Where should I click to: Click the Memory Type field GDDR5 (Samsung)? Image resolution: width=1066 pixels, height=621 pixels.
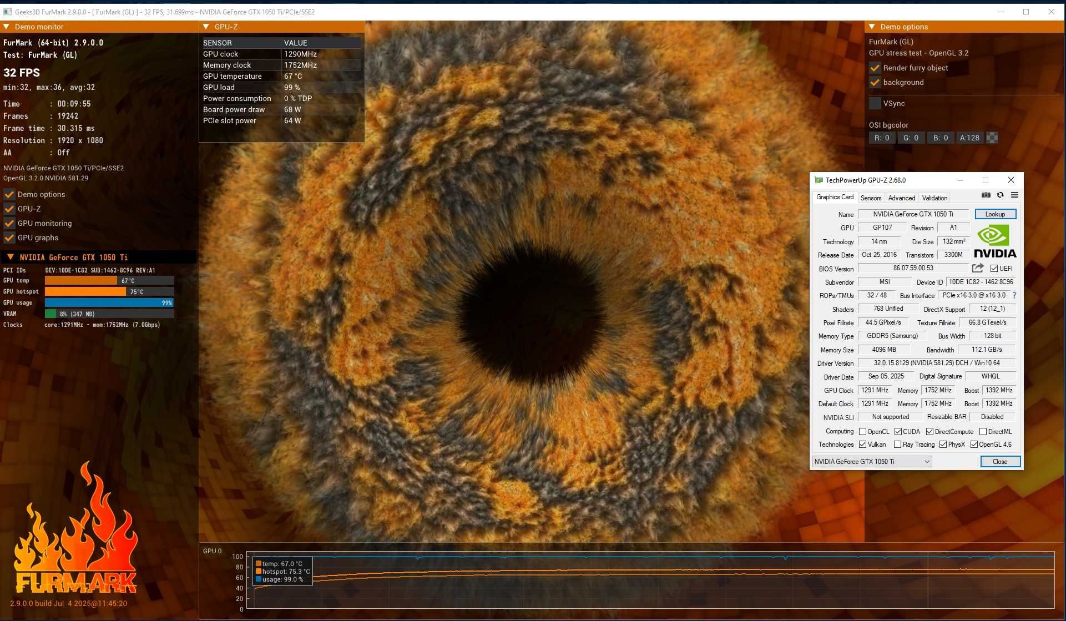(x=892, y=336)
